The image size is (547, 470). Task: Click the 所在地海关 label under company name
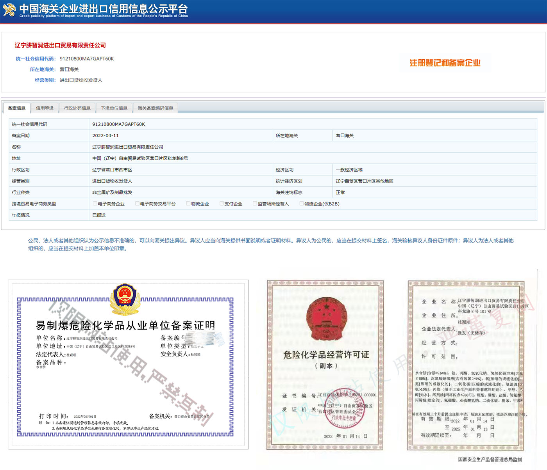point(43,69)
